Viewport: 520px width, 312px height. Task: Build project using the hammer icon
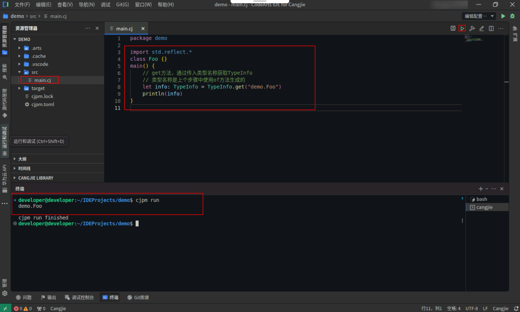pyautogui.click(x=472, y=28)
